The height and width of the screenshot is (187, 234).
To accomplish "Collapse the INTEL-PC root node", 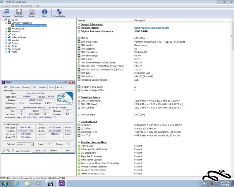I will 3,20.
